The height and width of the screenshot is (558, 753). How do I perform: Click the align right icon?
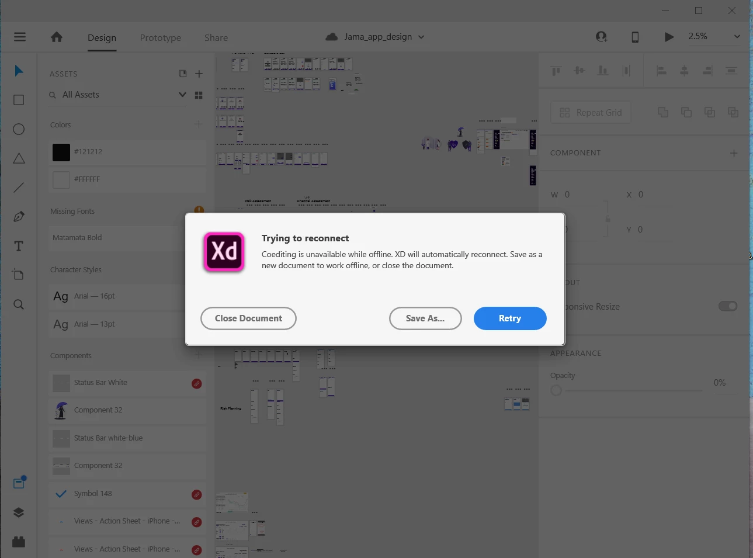point(707,71)
